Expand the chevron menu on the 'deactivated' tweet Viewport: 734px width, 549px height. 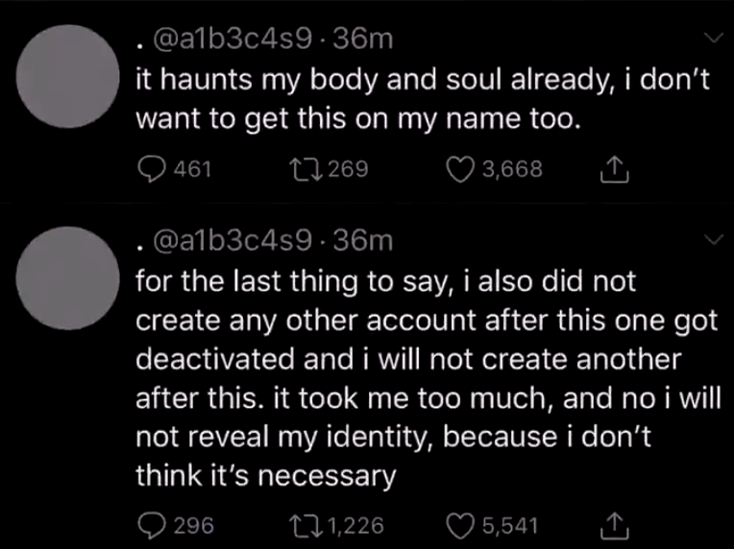pyautogui.click(x=713, y=240)
